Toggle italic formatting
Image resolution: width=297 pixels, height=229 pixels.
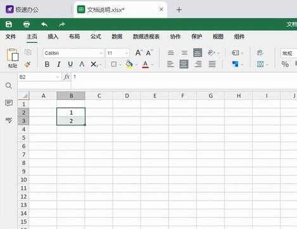pyautogui.click(x=59, y=64)
